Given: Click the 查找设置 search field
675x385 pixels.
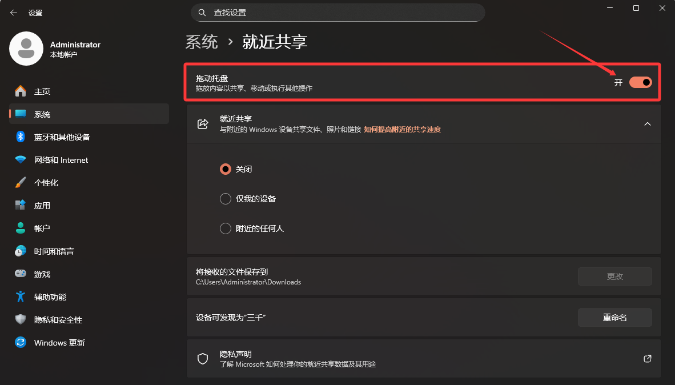Looking at the screenshot, I should (338, 13).
